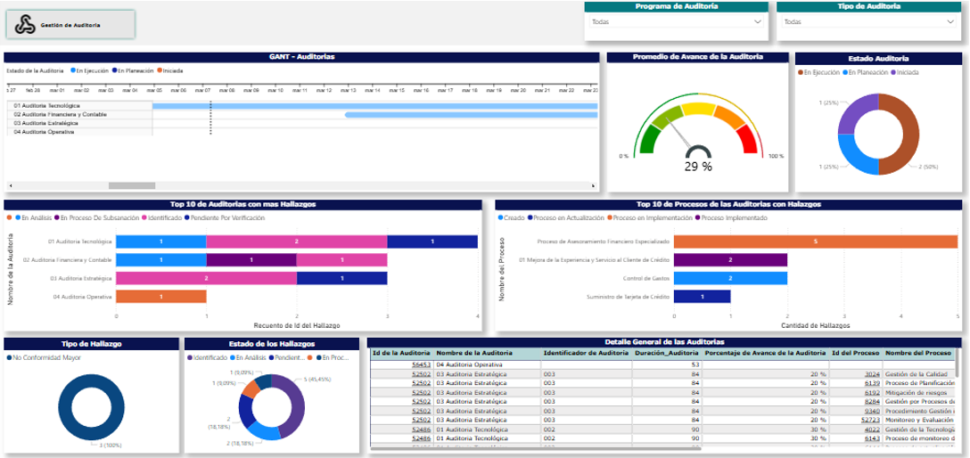Click the En Planeación legend marker in Gantt
970x458 pixels.
(115, 70)
